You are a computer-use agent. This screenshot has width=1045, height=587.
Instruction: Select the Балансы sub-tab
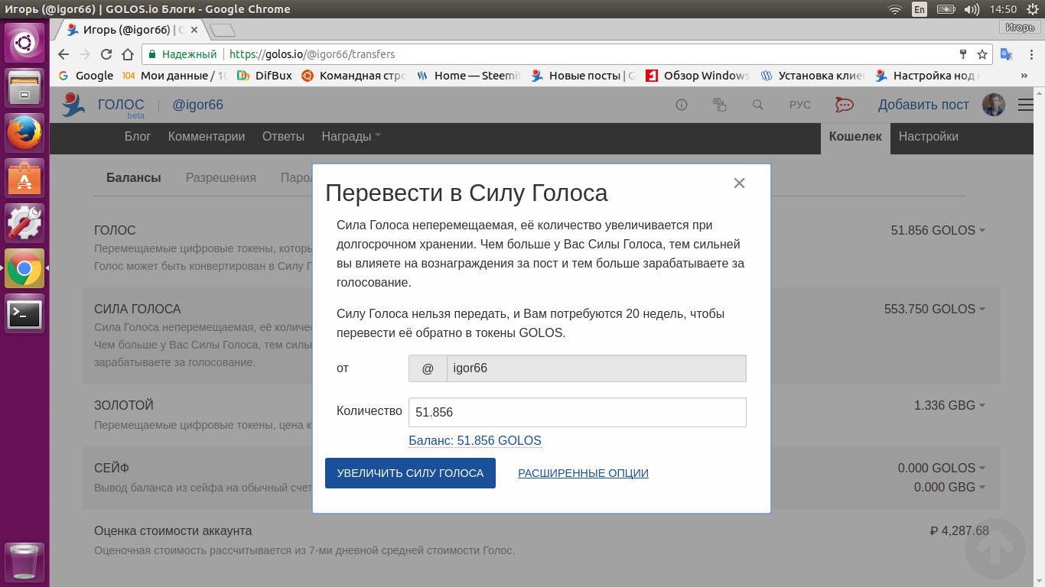tap(133, 178)
